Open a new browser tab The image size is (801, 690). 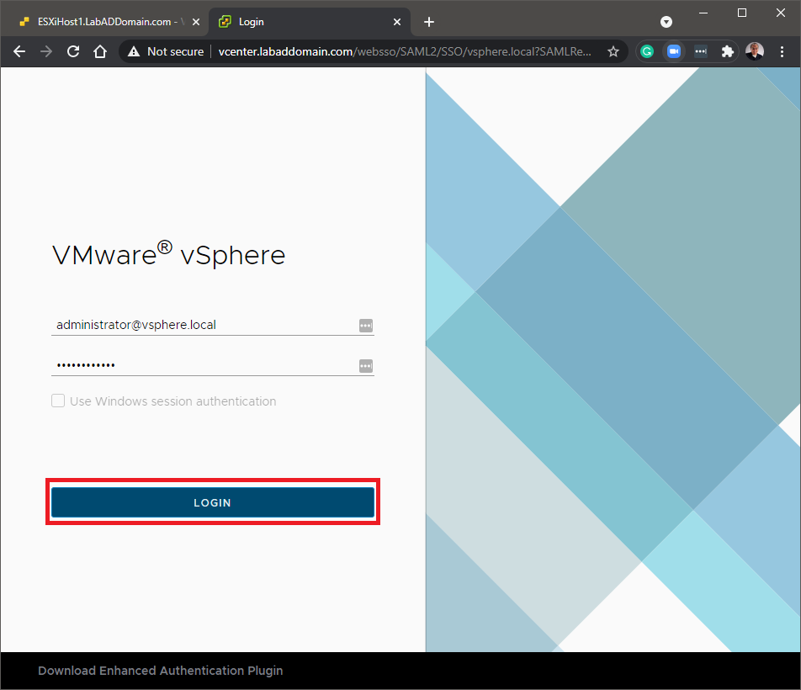pyautogui.click(x=429, y=22)
